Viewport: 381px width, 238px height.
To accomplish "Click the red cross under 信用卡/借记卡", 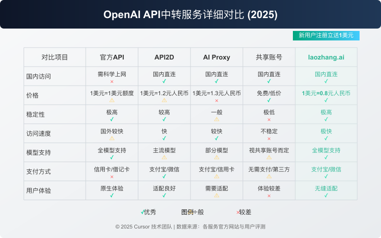I will click(x=112, y=177).
